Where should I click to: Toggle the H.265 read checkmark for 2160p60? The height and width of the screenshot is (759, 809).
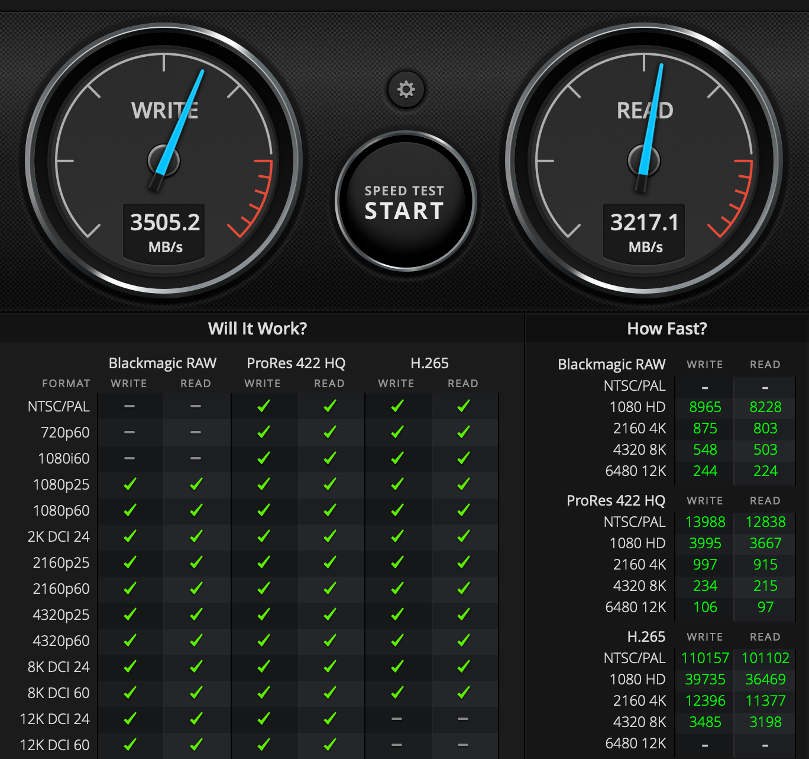pos(463,589)
